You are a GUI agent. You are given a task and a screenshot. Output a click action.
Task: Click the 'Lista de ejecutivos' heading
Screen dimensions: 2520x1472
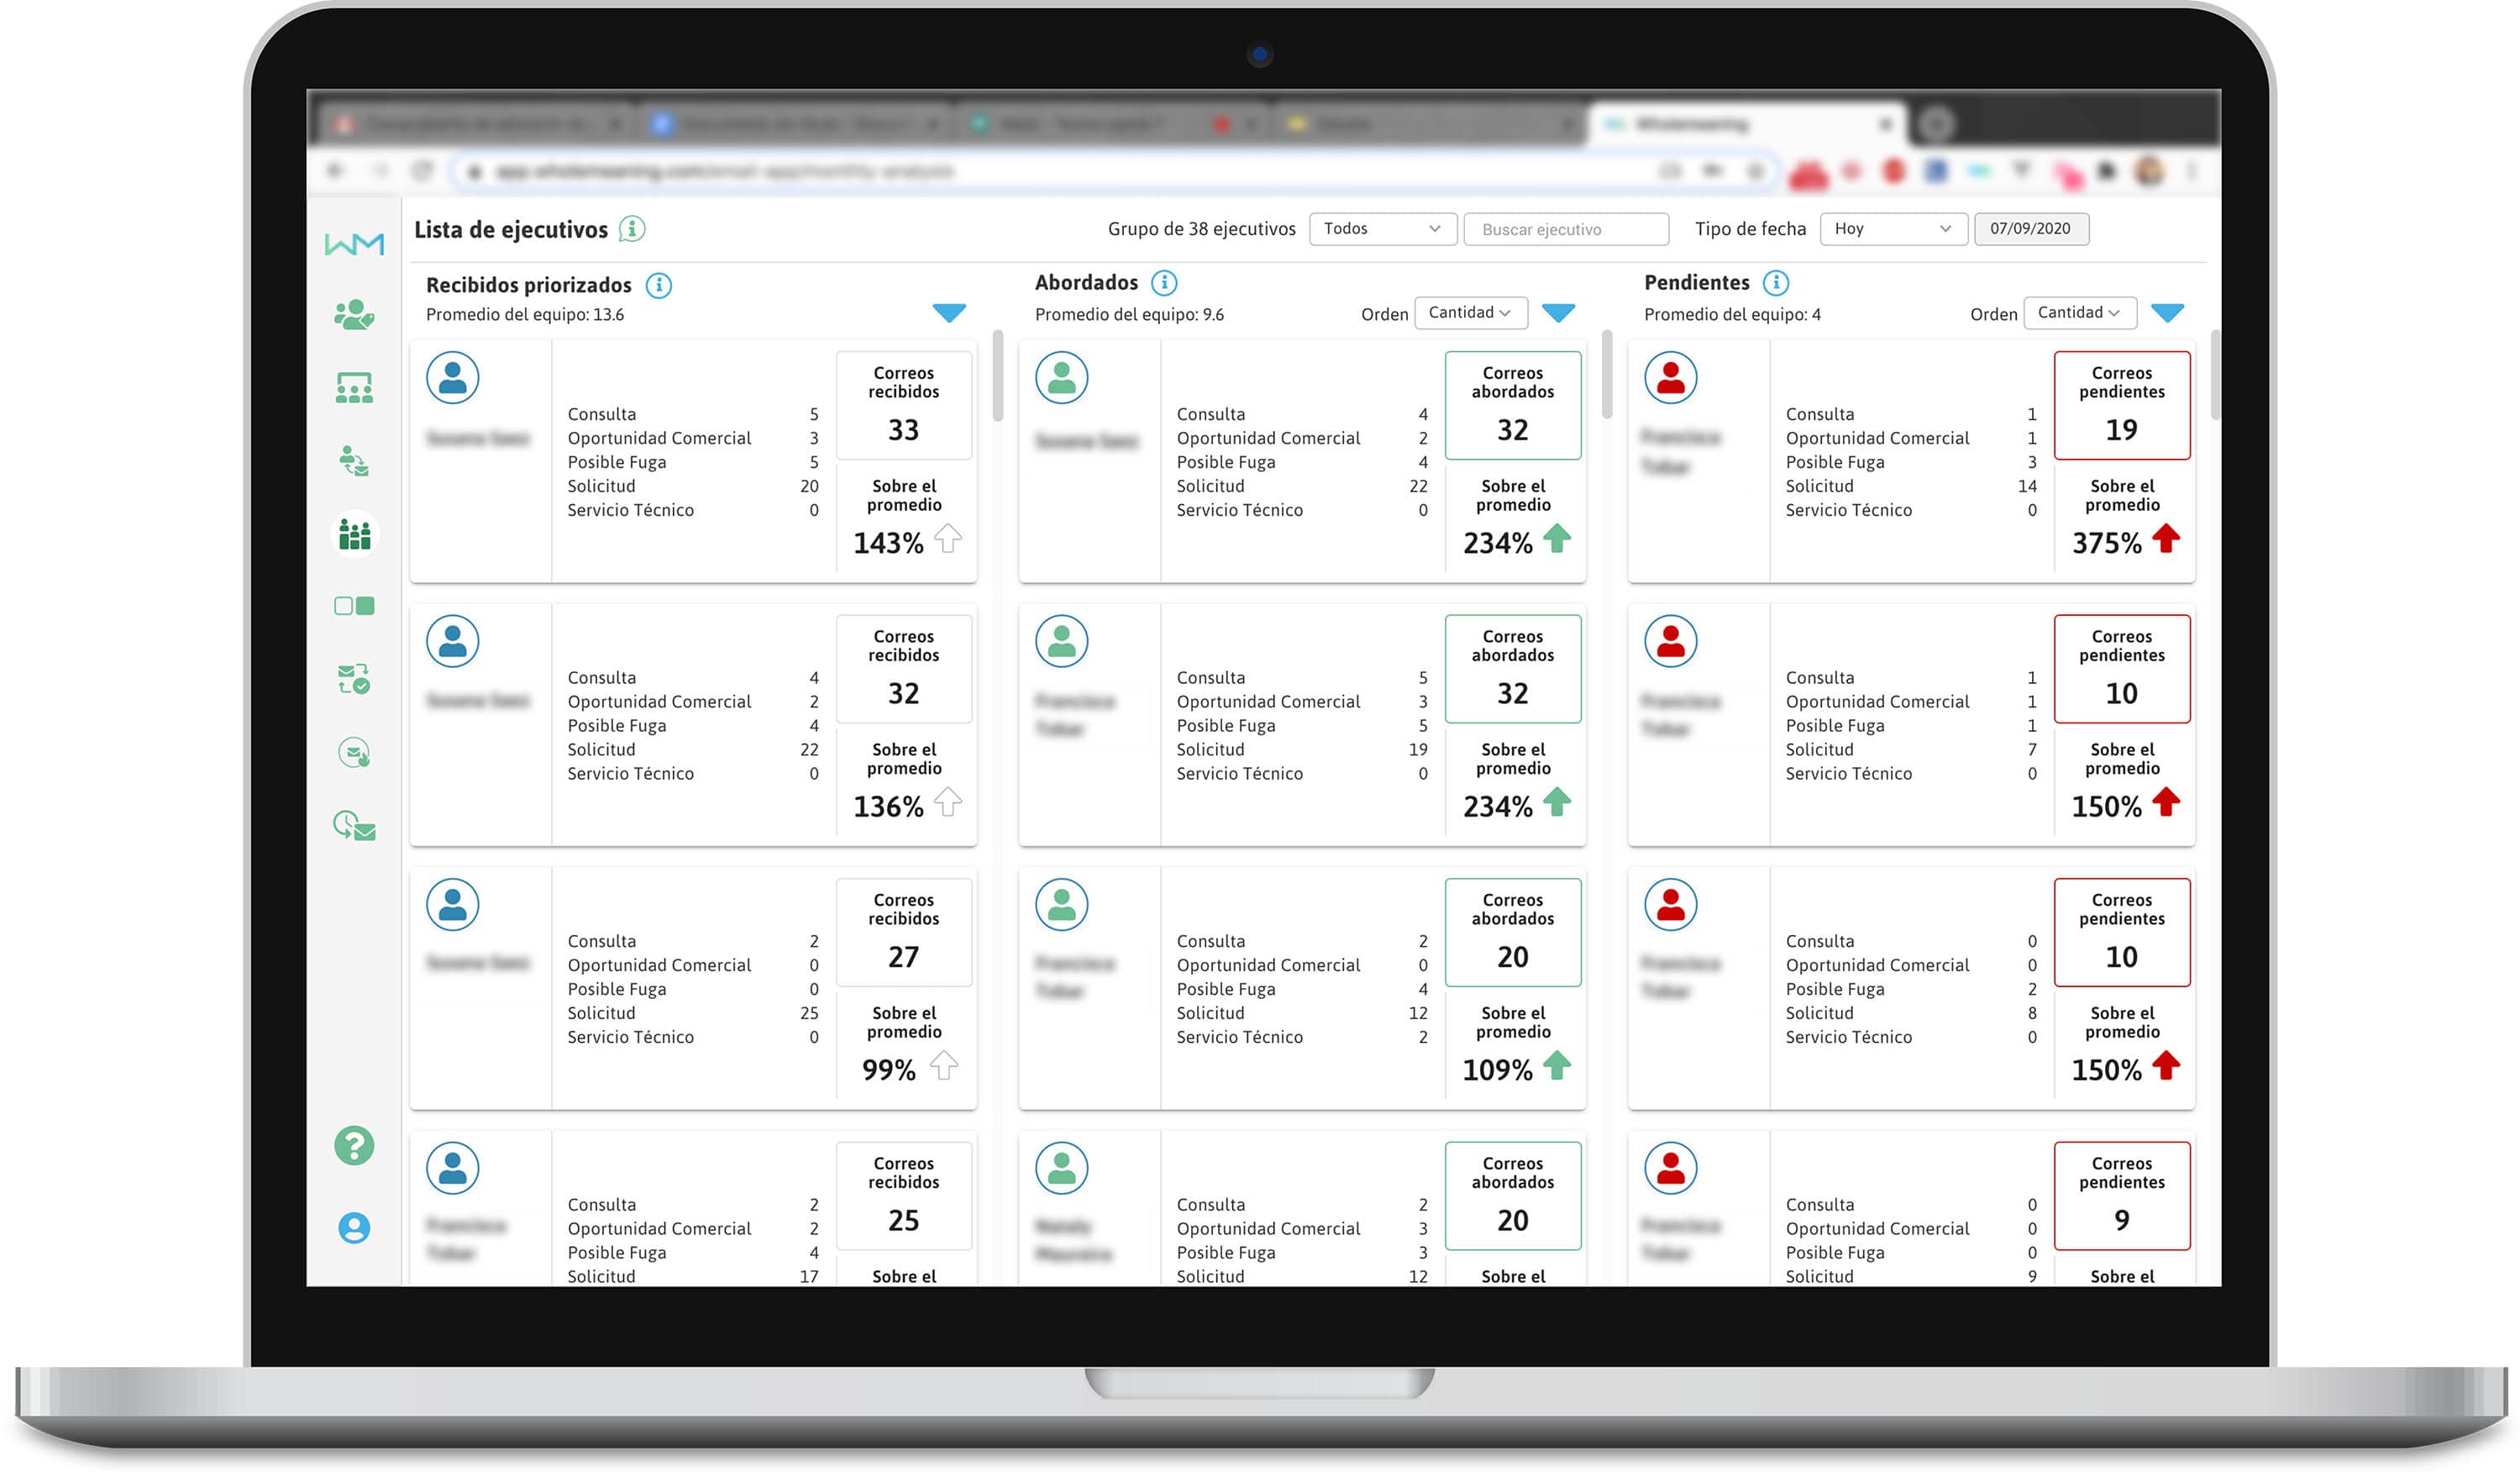511,230
